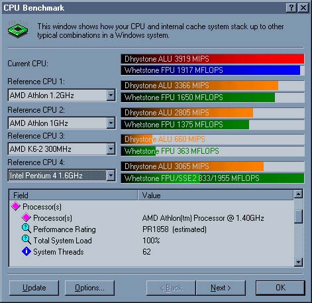
Task: Click the CPU Benchmark title bar text
Action: tap(34, 8)
